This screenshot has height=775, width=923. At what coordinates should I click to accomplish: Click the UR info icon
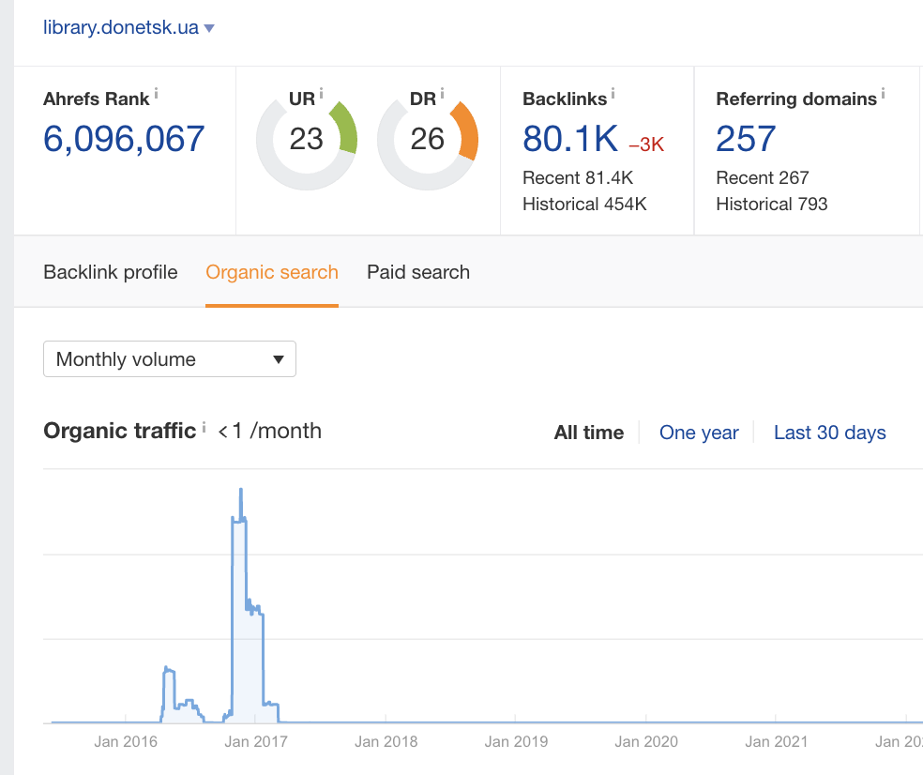click(321, 93)
